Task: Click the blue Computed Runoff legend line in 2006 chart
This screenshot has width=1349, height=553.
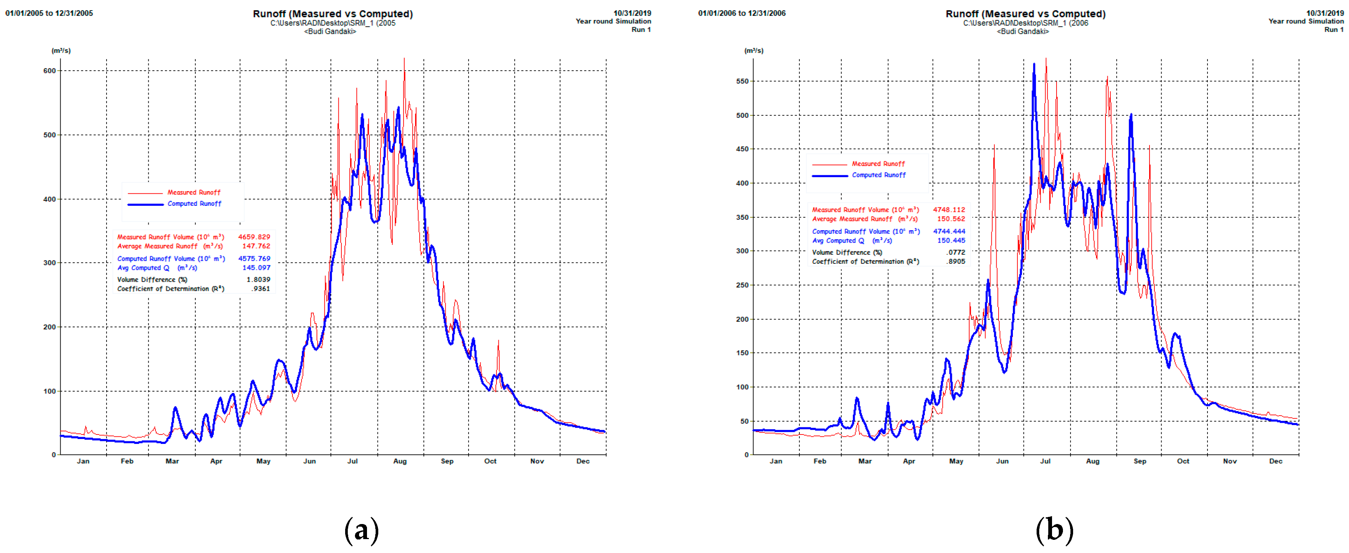Action: (830, 176)
